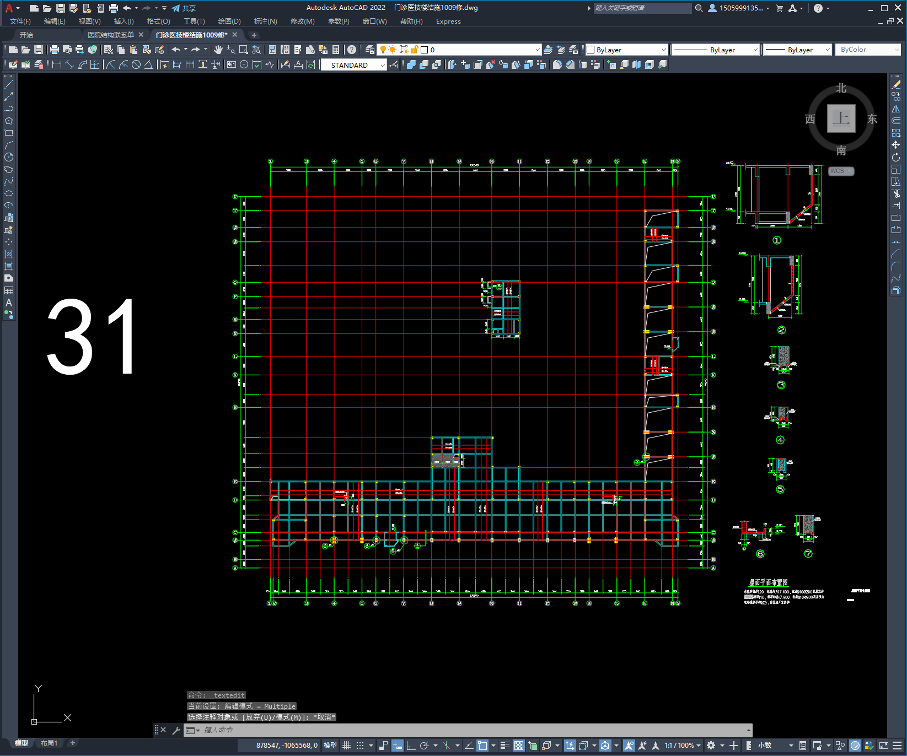The width and height of the screenshot is (907, 756).
Task: Select the Hatch tool in draw toolbar
Action: [9, 254]
